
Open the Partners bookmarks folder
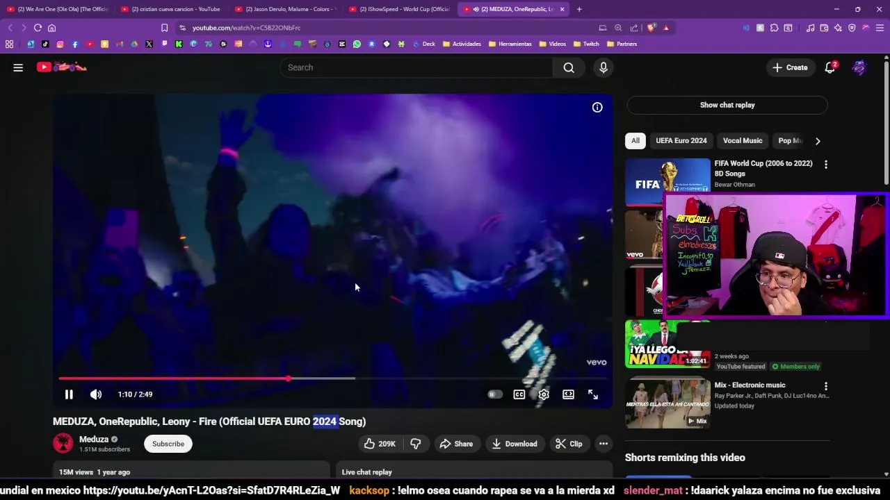tap(622, 44)
